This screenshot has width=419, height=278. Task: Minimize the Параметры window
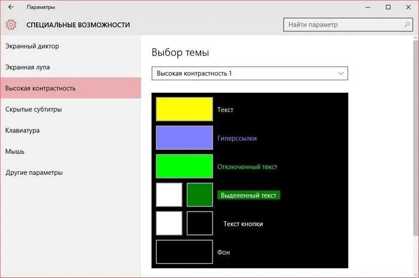(368, 7)
